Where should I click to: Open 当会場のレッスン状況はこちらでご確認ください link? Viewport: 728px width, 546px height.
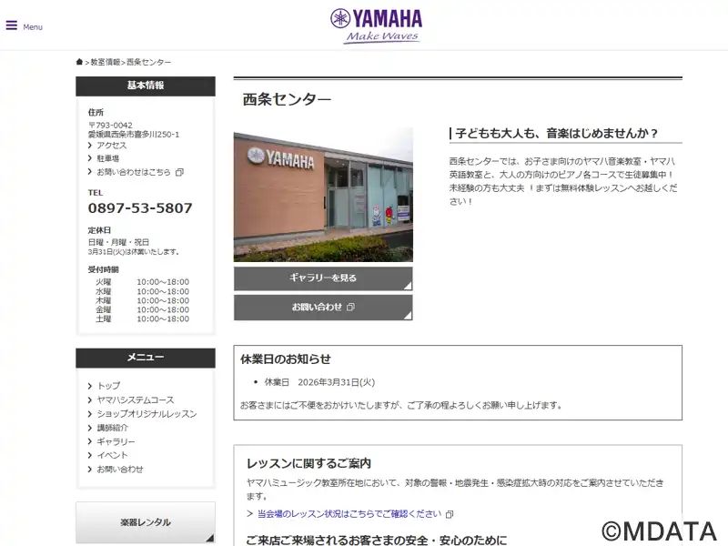(x=349, y=513)
